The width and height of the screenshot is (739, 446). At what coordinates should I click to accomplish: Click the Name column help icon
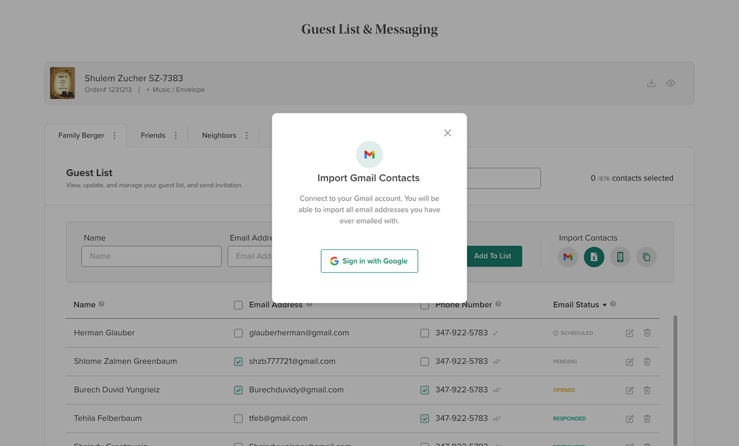coord(102,304)
